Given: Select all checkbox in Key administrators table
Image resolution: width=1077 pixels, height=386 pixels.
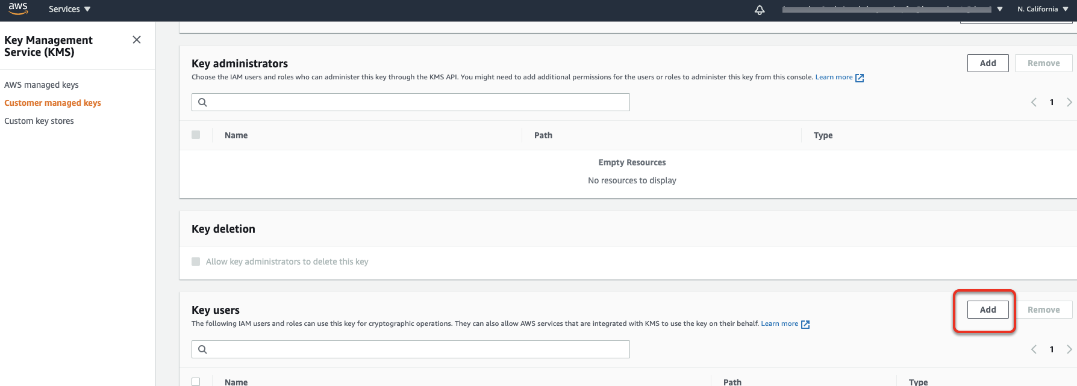Looking at the screenshot, I should pyautogui.click(x=196, y=135).
